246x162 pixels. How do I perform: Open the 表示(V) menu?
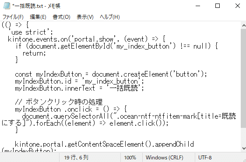click(x=85, y=17)
